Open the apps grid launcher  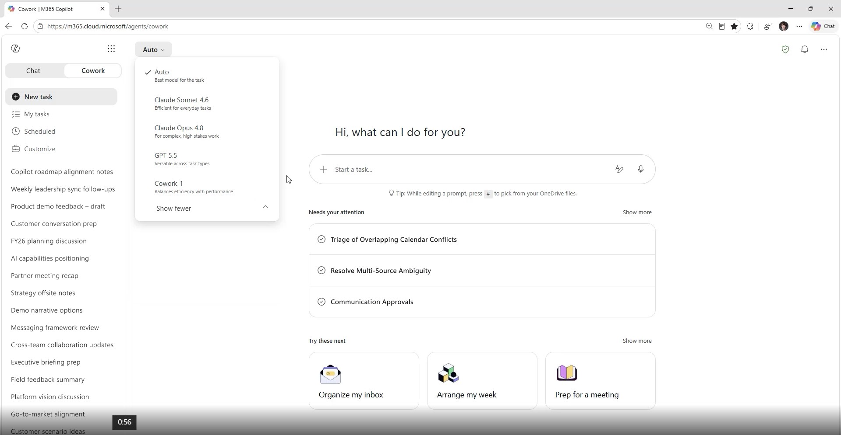(111, 49)
